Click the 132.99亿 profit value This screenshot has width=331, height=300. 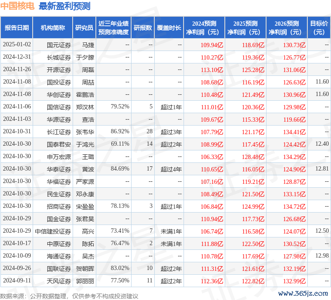pyautogui.click(x=294, y=281)
